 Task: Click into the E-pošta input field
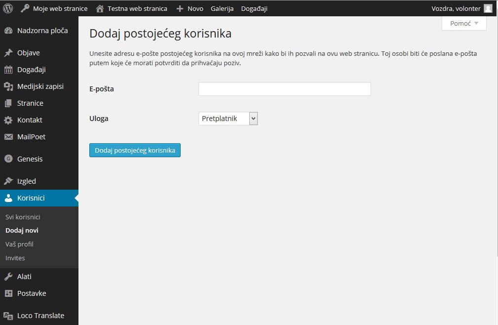tap(285, 89)
